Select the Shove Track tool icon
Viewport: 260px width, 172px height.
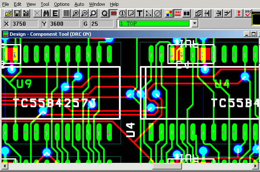click(x=207, y=13)
